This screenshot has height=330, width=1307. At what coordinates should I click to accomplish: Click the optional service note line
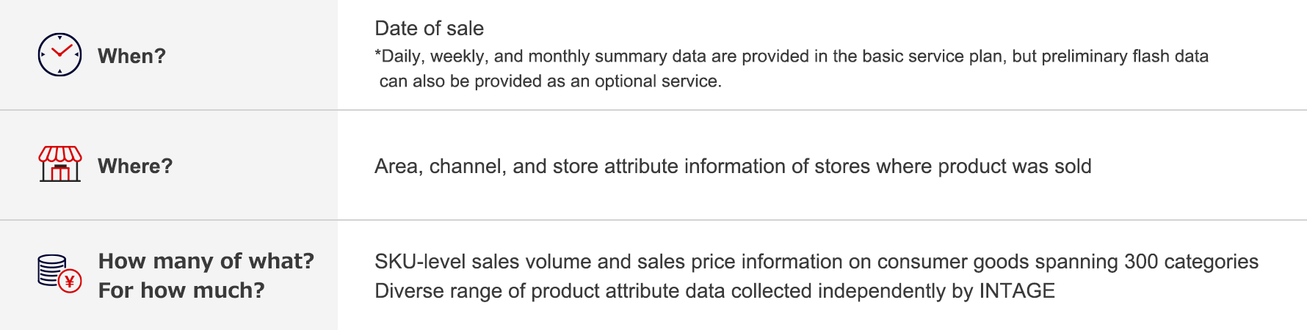(x=551, y=81)
